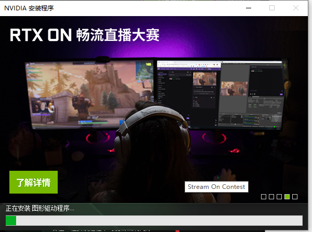This screenshot has height=232, width=312.
Task: Click the 正在安装 图形驱动程序 status text
Action: [x=40, y=208]
